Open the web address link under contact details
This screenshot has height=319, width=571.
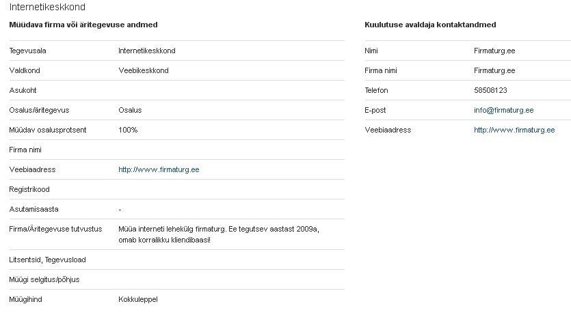(514, 130)
